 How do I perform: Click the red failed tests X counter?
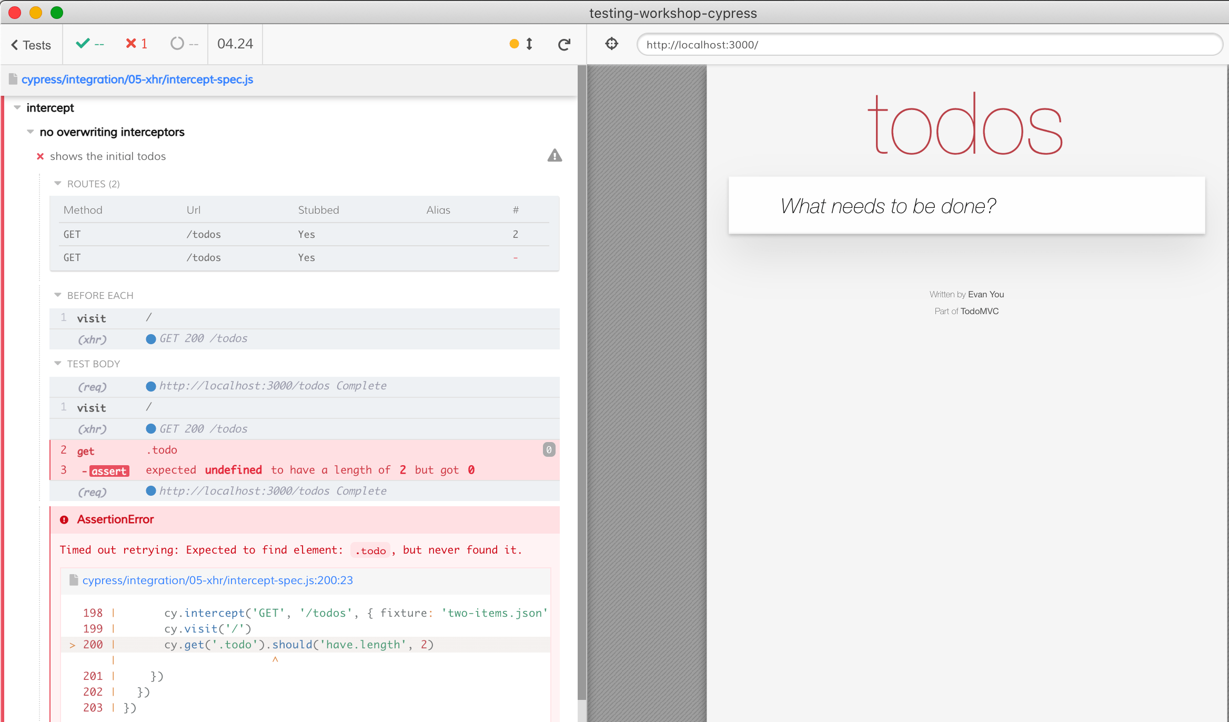tap(136, 44)
